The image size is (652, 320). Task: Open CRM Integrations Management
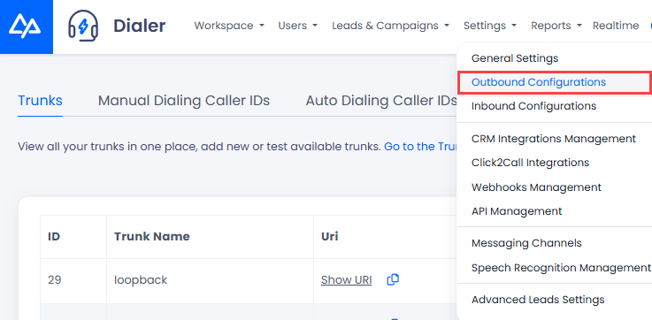click(x=555, y=139)
